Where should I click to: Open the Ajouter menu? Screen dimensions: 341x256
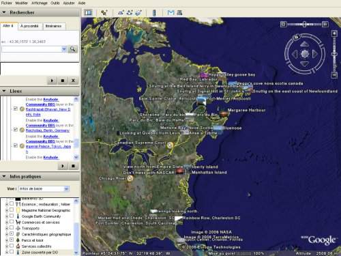click(69, 3)
